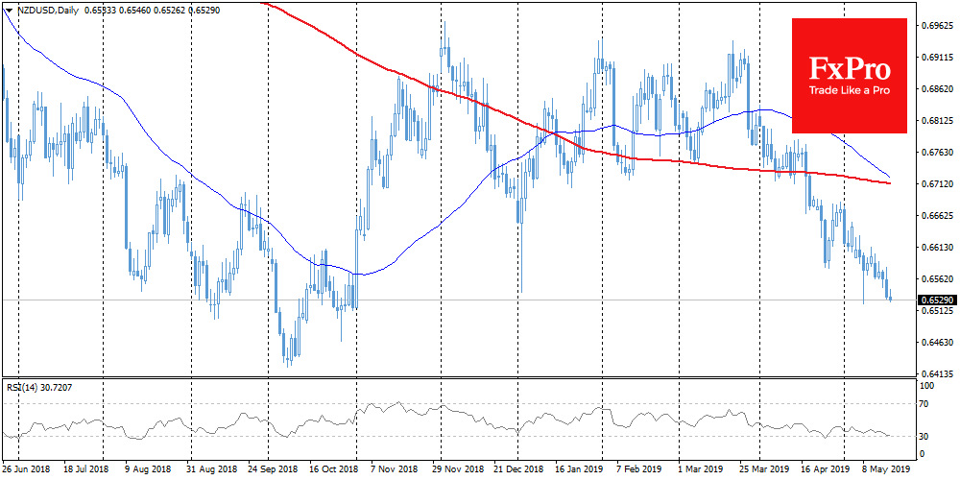The height and width of the screenshot is (480, 960).
Task: Click the RSI 70 level label
Action: click(x=925, y=404)
